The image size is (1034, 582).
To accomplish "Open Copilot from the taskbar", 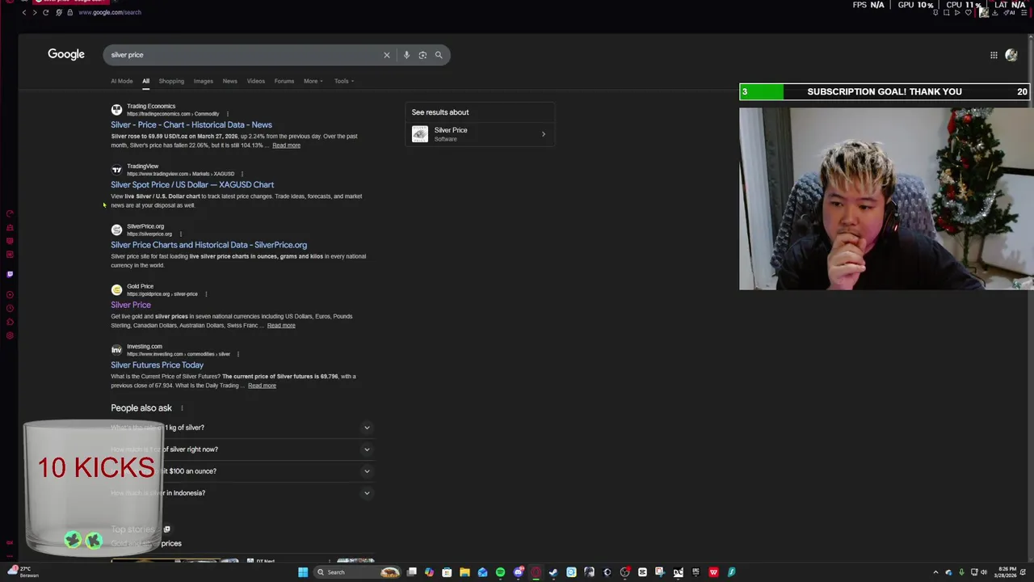I will 429,572.
